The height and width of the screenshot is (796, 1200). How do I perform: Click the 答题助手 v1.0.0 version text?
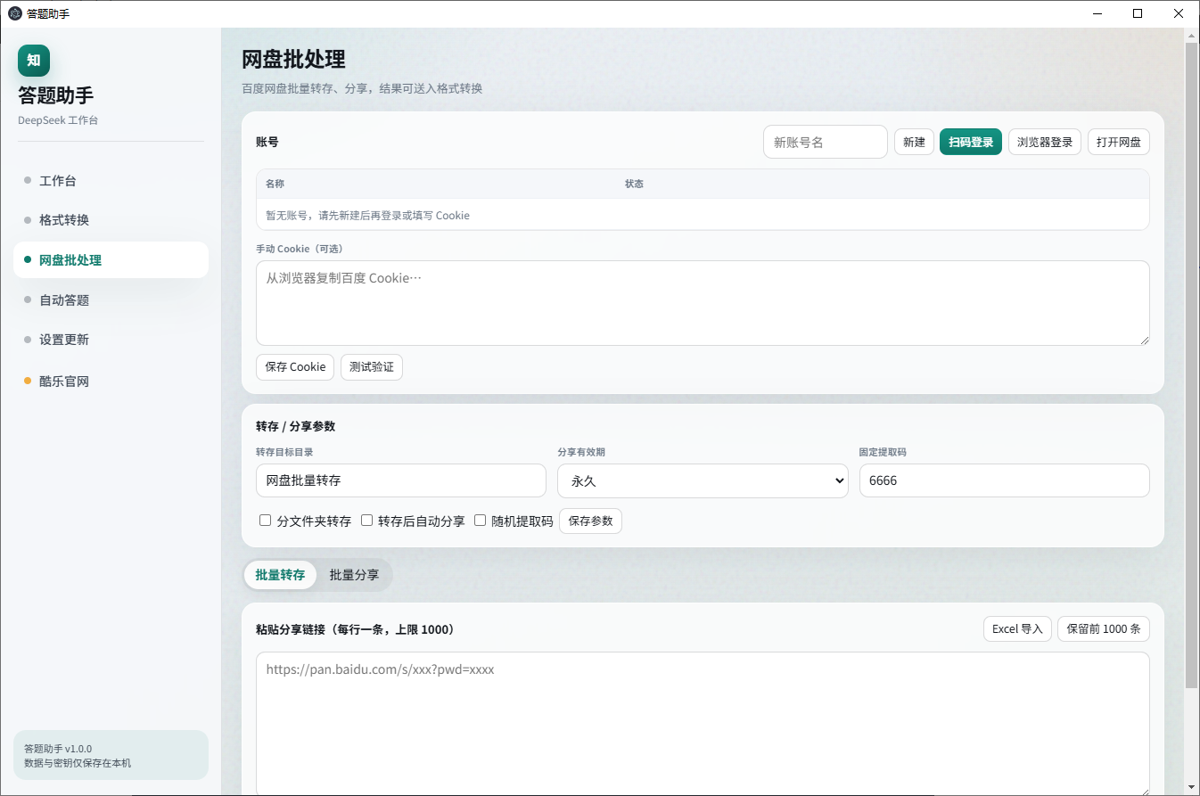pos(58,749)
